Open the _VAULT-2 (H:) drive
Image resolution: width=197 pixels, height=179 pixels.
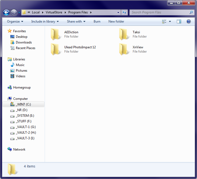pos(26,133)
